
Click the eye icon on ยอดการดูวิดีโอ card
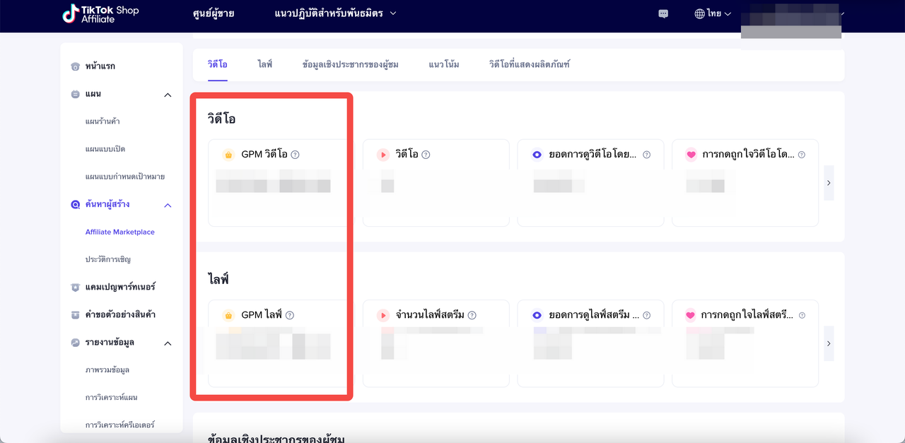point(537,155)
